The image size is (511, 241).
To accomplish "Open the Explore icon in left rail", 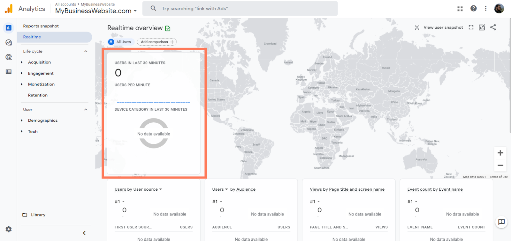I will (9, 42).
